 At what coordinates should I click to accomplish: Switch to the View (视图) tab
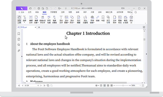pyautogui.click(x=70, y=12)
